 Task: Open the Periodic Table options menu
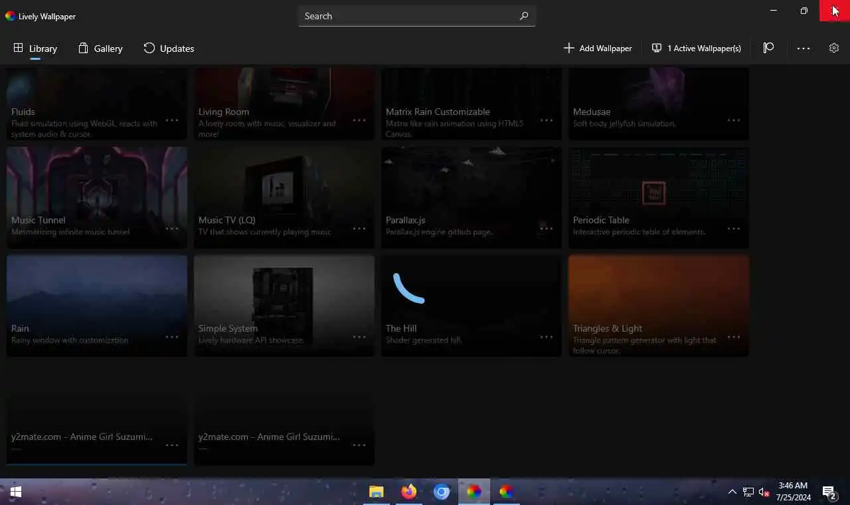coord(734,229)
